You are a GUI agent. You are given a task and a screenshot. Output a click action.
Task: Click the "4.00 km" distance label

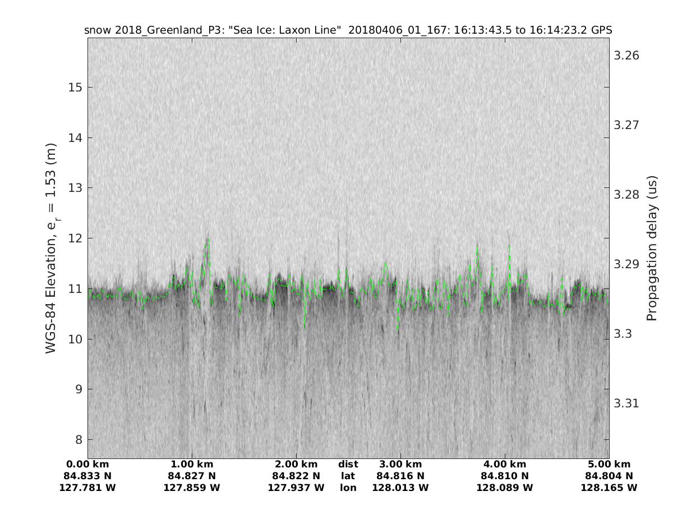505,465
